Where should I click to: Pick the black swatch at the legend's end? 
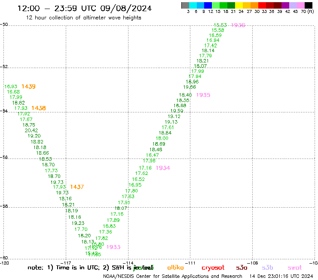(309, 5)
